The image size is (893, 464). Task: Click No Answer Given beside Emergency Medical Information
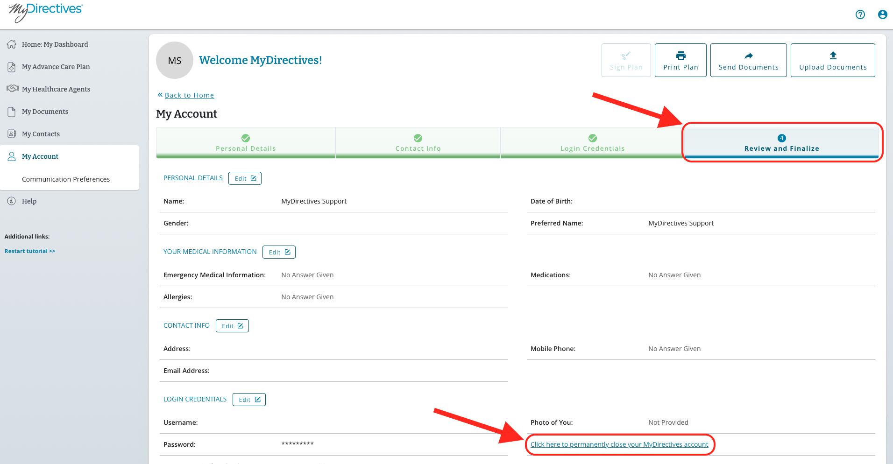307,275
